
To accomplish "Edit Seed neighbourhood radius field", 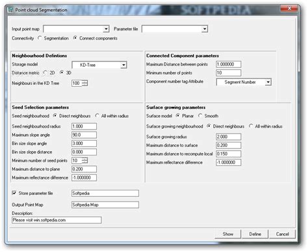I will tap(84, 126).
